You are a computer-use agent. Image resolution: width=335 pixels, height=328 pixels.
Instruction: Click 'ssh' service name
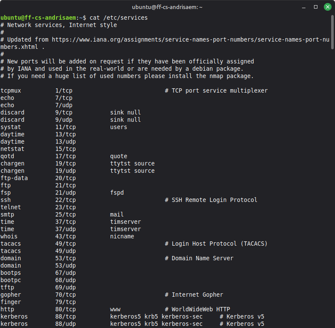pos(6,200)
